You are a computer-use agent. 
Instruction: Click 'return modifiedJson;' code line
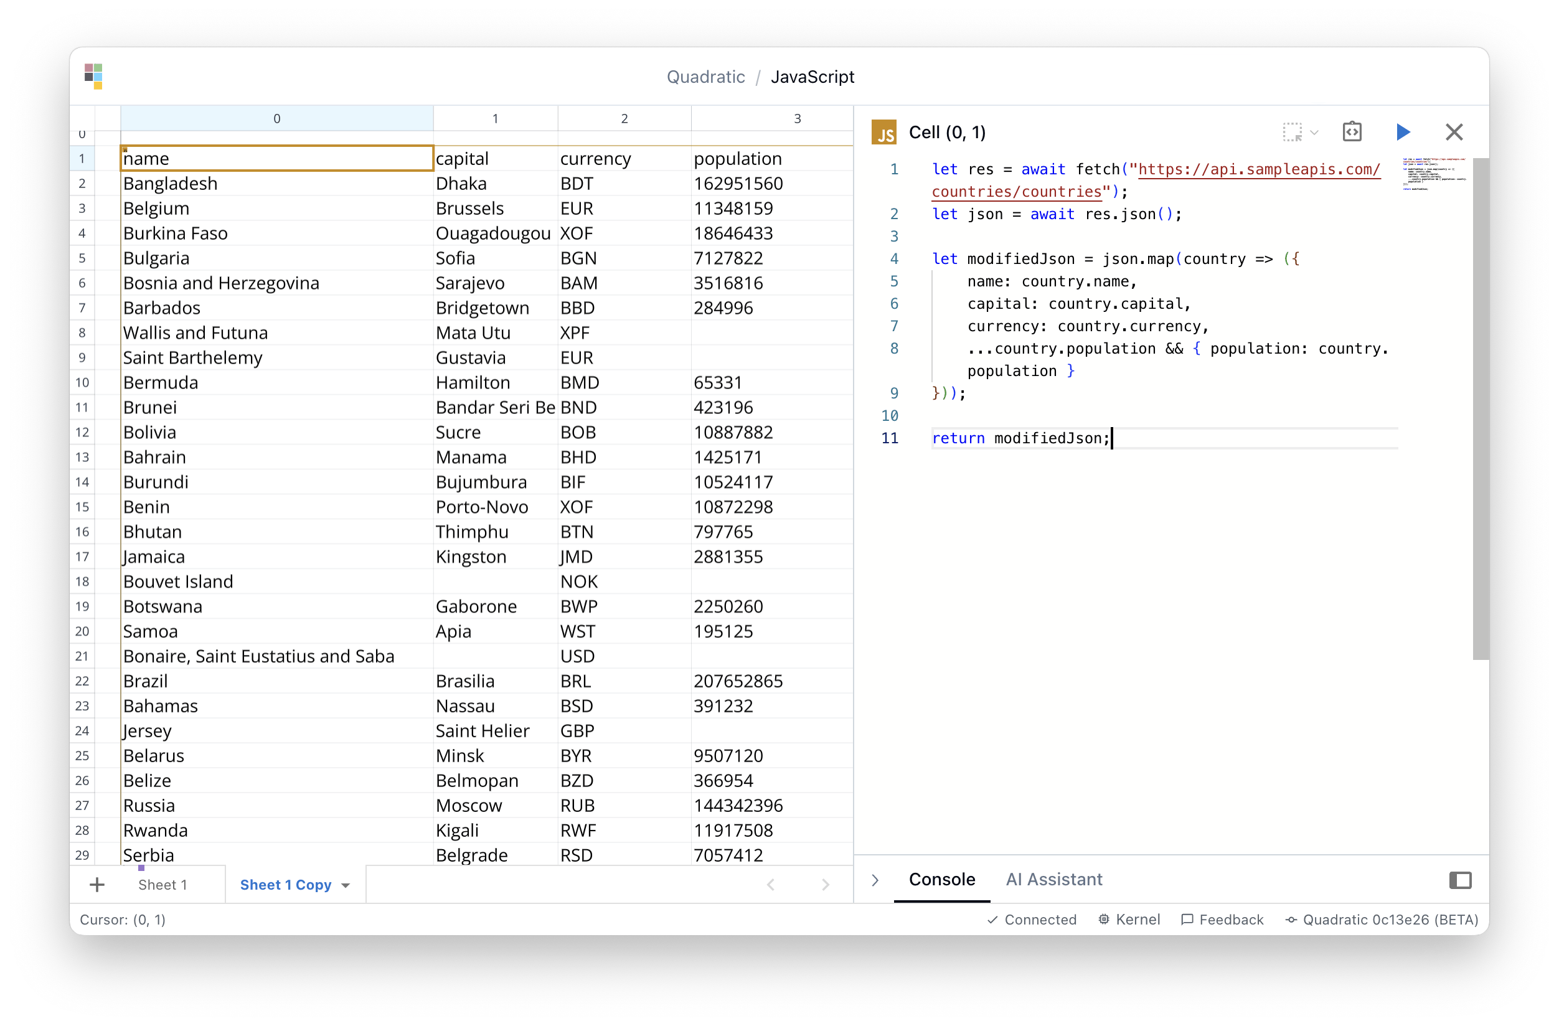[1020, 438]
